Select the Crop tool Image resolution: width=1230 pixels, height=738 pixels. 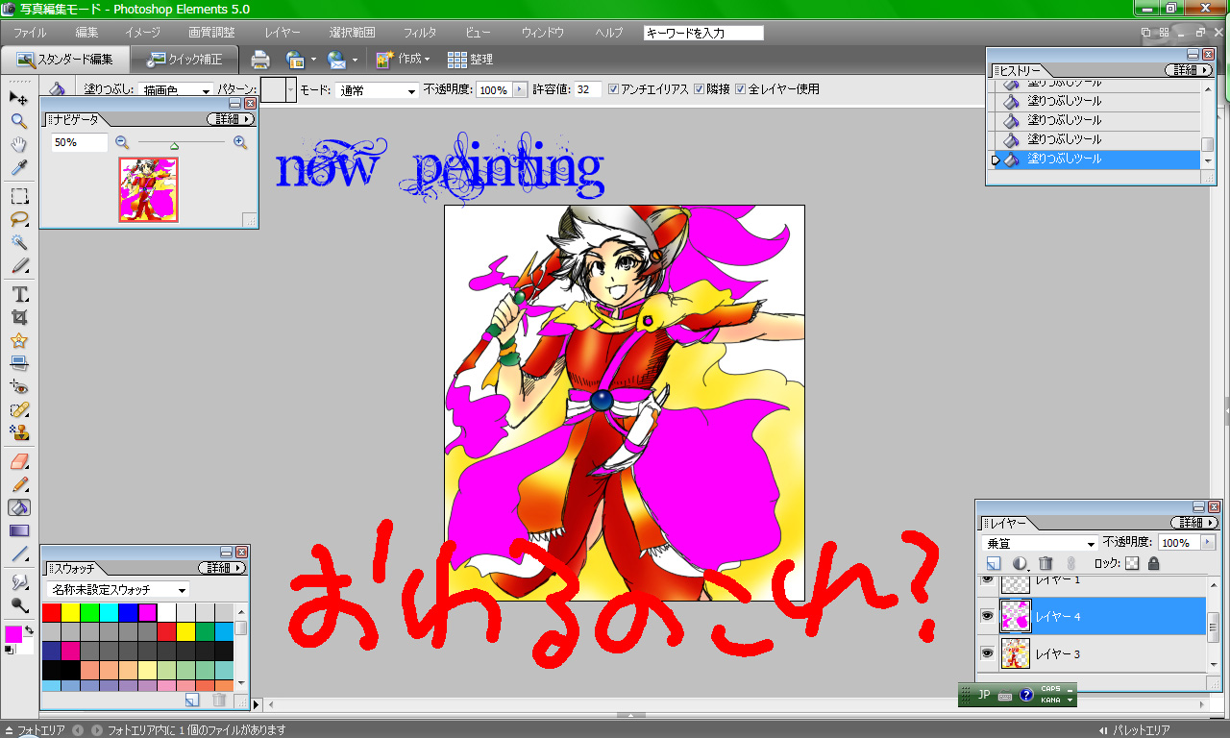pos(18,317)
